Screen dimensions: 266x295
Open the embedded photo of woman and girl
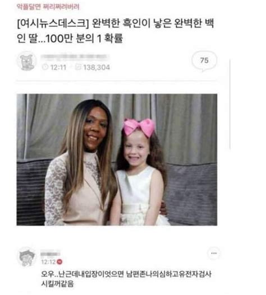tap(117, 160)
